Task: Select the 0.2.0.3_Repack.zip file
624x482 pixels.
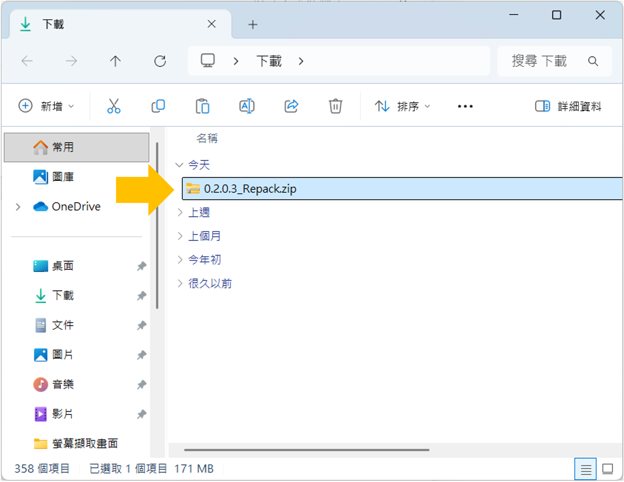Action: pos(250,189)
